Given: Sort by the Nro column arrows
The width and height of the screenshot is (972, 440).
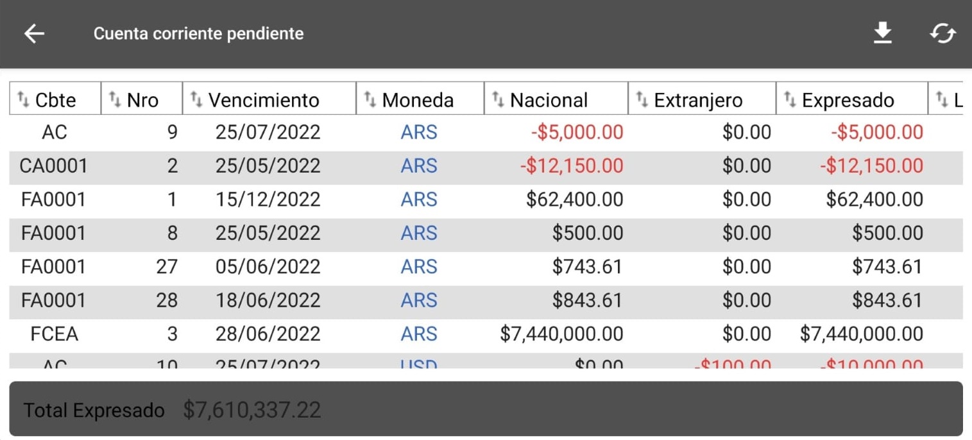Looking at the screenshot, I should click(115, 99).
